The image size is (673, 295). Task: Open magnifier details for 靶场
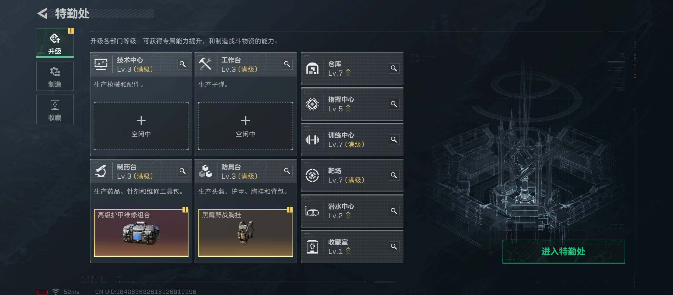394,175
